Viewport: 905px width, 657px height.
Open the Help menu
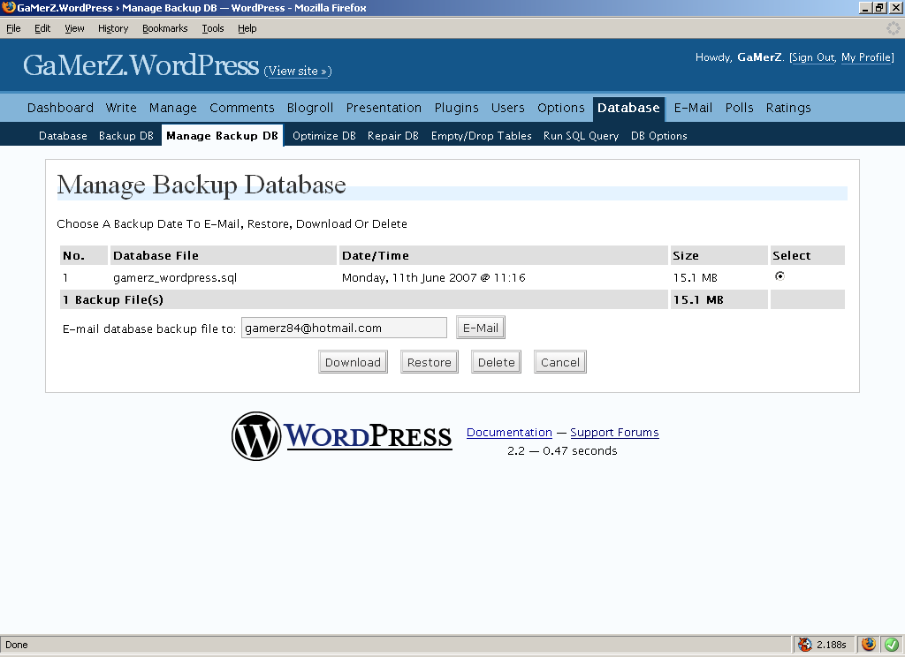click(247, 28)
